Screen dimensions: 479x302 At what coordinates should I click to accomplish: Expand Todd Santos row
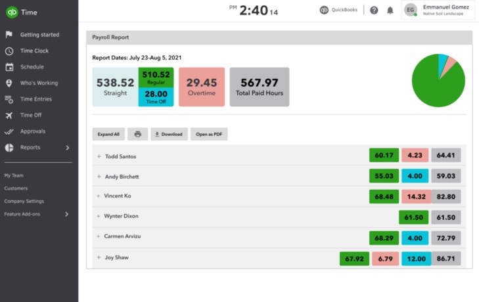(x=99, y=156)
